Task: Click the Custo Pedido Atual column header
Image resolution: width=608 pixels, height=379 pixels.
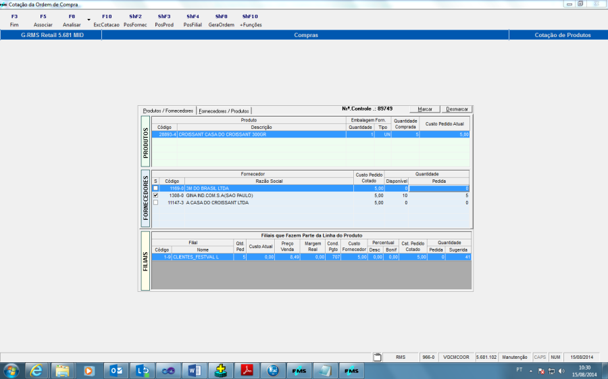Action: [x=445, y=124]
